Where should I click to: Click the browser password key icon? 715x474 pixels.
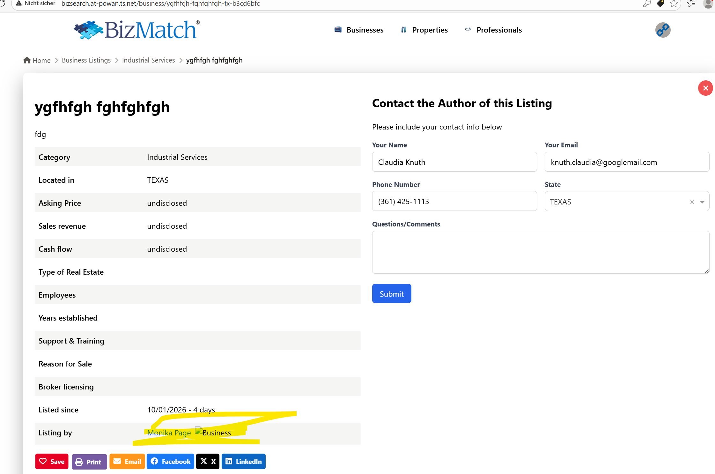click(646, 4)
